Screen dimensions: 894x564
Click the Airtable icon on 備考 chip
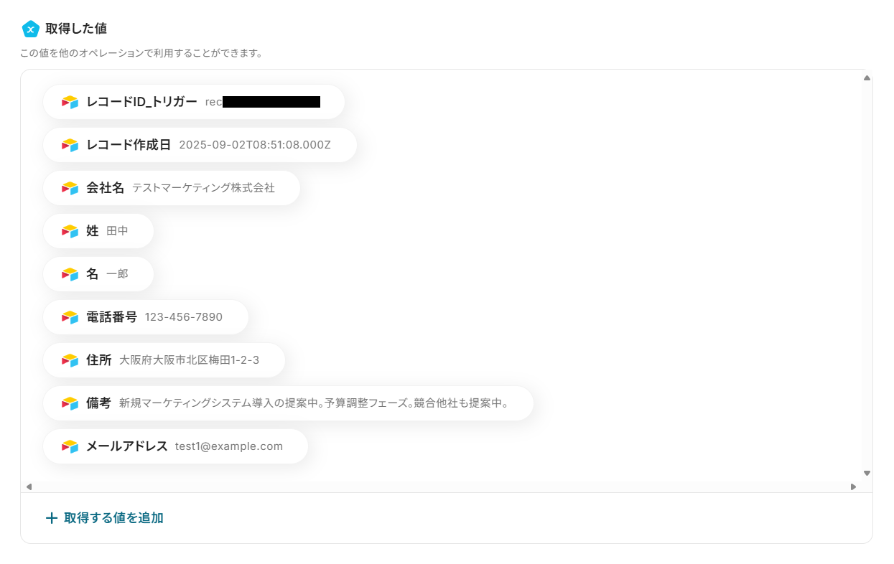coord(70,403)
